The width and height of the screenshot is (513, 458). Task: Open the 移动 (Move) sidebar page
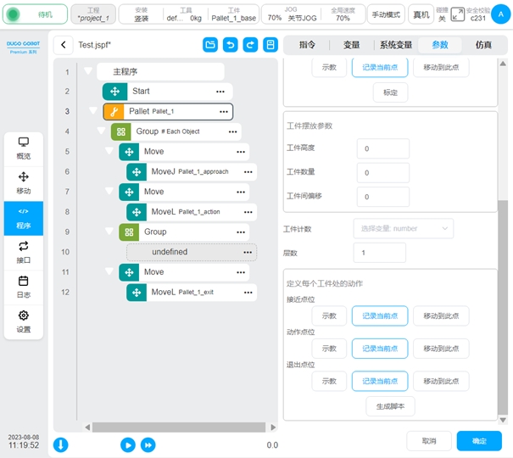23,182
